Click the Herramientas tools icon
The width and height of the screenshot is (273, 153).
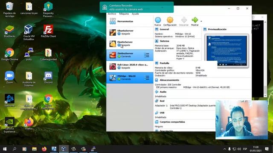(113, 21)
